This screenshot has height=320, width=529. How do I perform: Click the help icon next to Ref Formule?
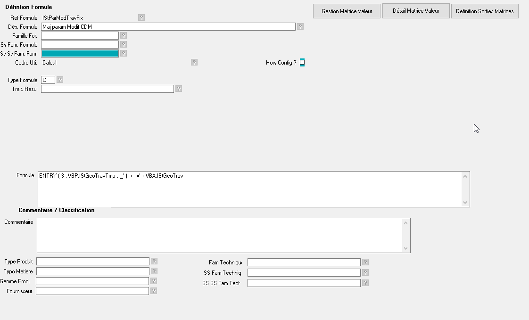pos(141,17)
